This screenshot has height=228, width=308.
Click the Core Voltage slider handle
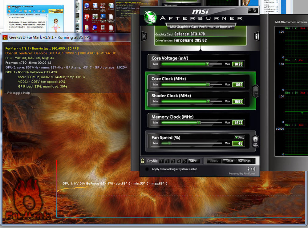(207, 64)
